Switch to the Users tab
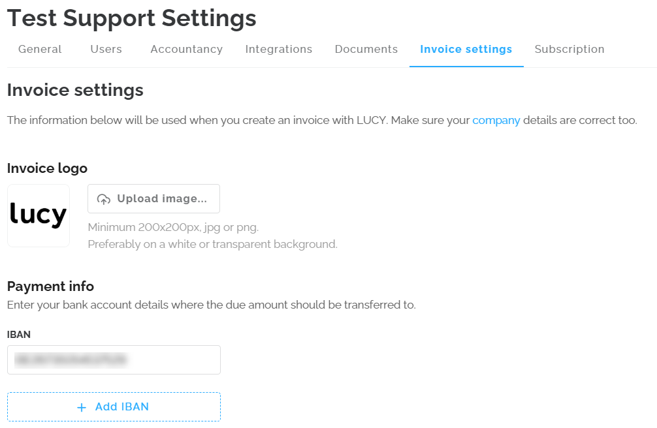The height and width of the screenshot is (428, 657). tap(106, 49)
